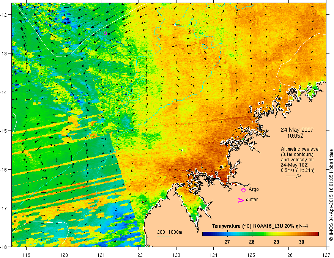
Task: Click the colour bar tick label 27
Action: click(x=227, y=242)
